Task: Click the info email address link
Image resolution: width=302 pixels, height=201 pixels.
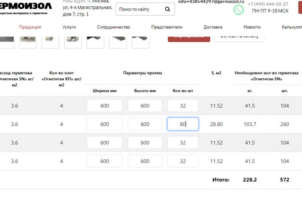Action: click(x=211, y=2)
